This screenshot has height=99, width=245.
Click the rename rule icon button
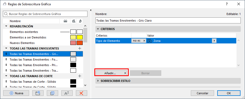pos(67,93)
